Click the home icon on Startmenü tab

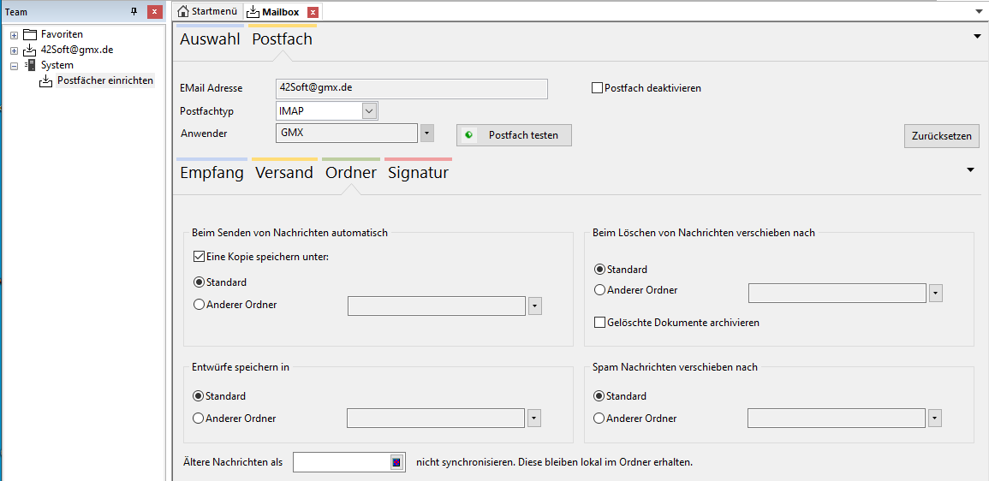click(183, 11)
